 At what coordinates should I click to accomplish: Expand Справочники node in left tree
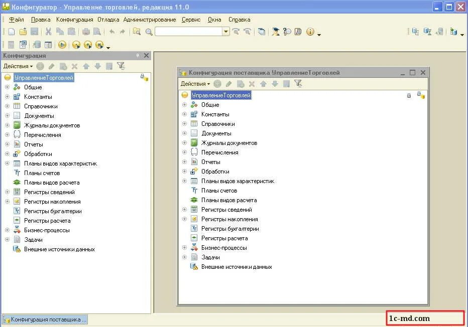[7, 106]
